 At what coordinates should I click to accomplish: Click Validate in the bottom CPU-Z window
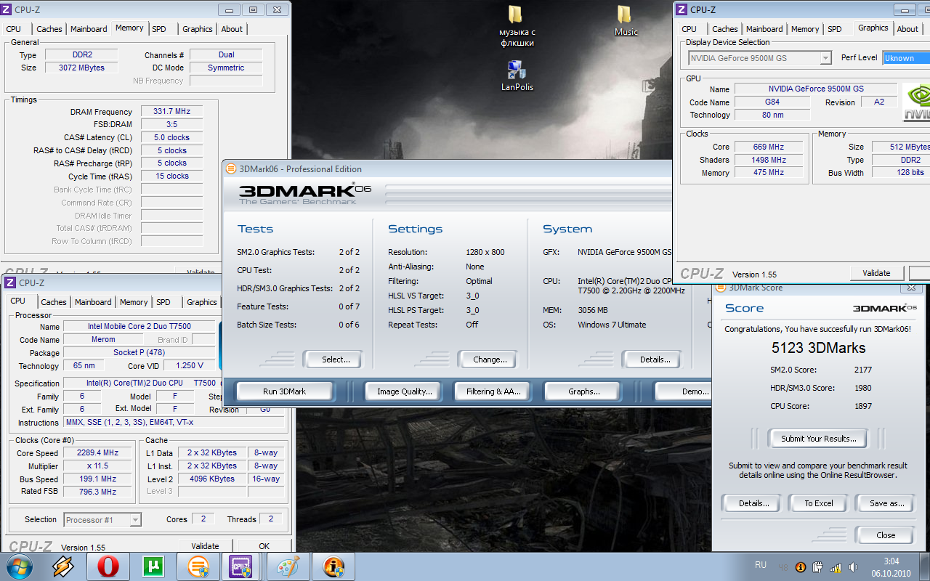(x=205, y=546)
